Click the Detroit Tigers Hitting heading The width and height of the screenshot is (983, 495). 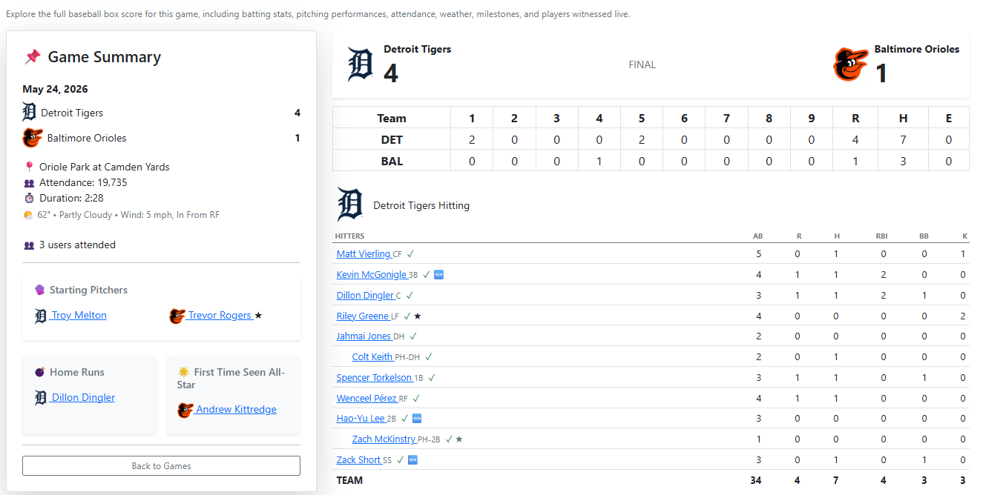(421, 205)
